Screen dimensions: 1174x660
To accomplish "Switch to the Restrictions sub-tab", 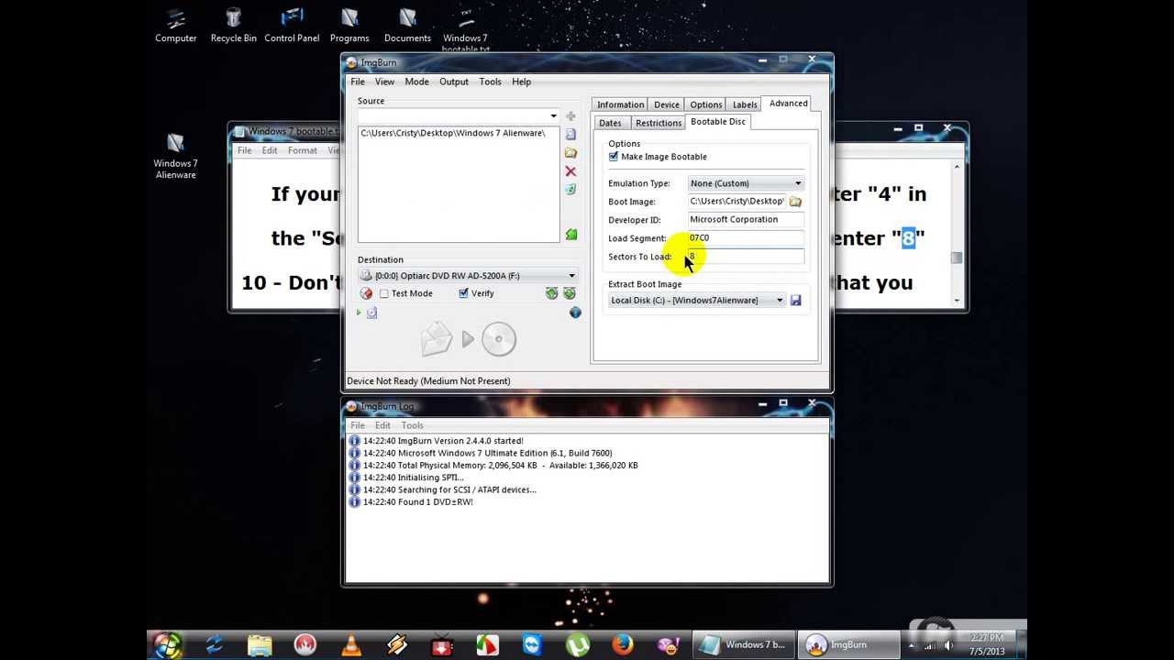I will coord(659,123).
